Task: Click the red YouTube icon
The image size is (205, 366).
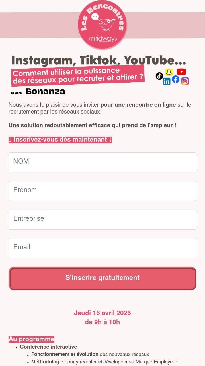Action: [x=181, y=71]
